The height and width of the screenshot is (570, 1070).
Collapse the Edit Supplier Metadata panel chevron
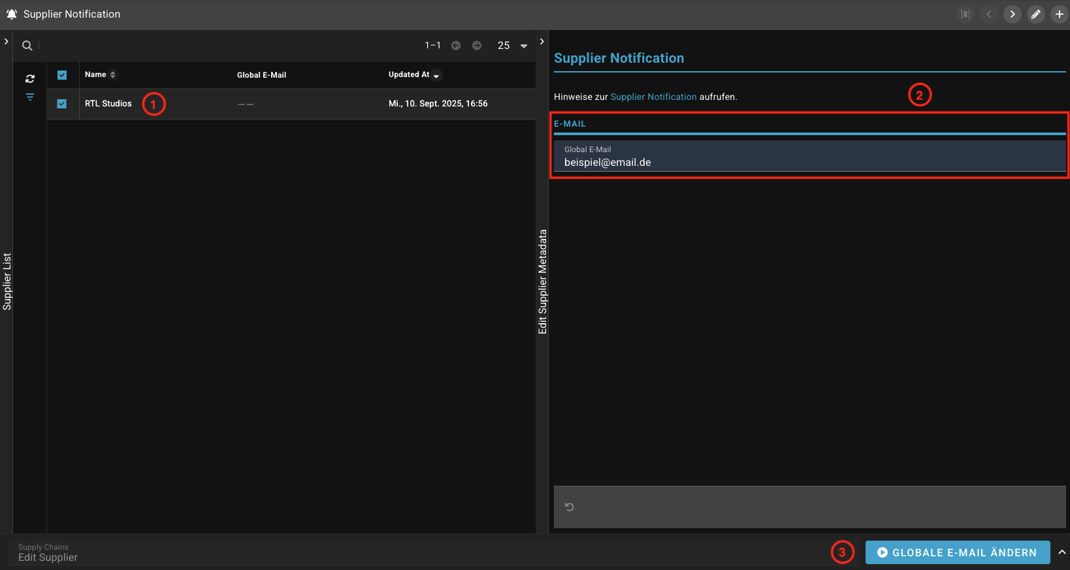pos(542,41)
